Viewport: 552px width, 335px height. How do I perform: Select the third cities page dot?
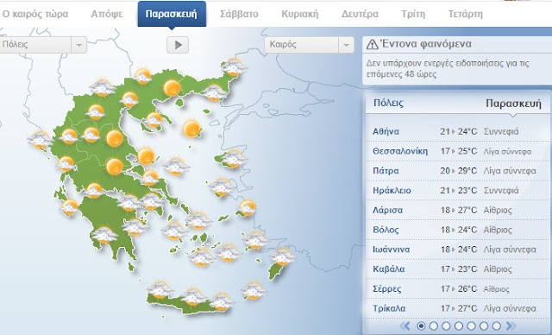[446, 326]
